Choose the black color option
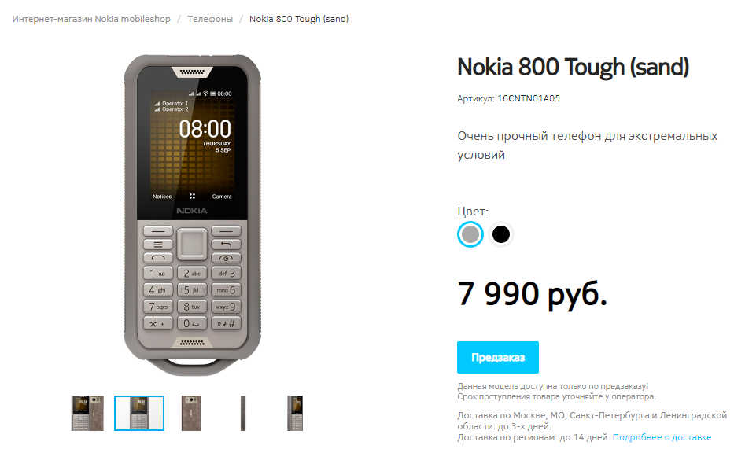Screen dimensions: 734x460 [501, 234]
